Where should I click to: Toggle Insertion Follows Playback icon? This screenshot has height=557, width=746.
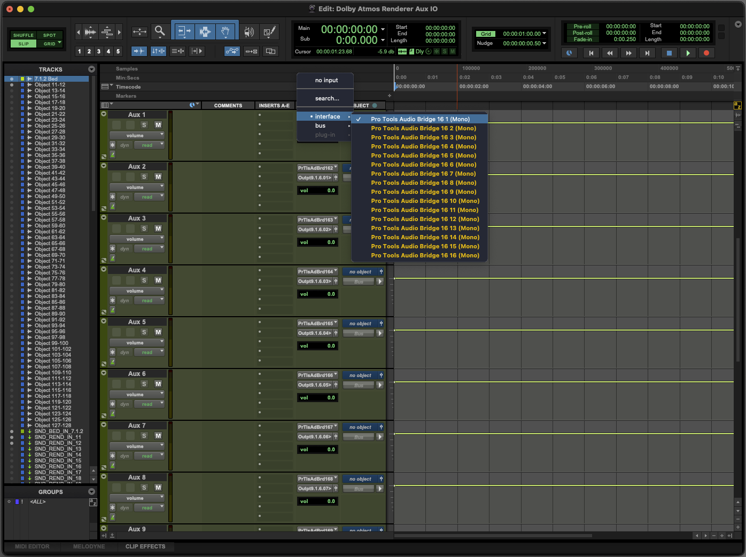point(197,51)
